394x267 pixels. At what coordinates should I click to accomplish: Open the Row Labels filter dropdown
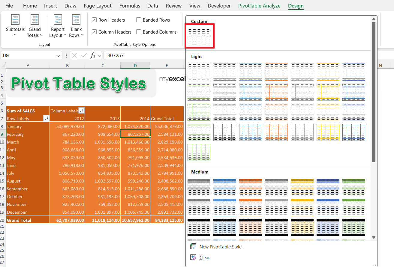[46, 119]
